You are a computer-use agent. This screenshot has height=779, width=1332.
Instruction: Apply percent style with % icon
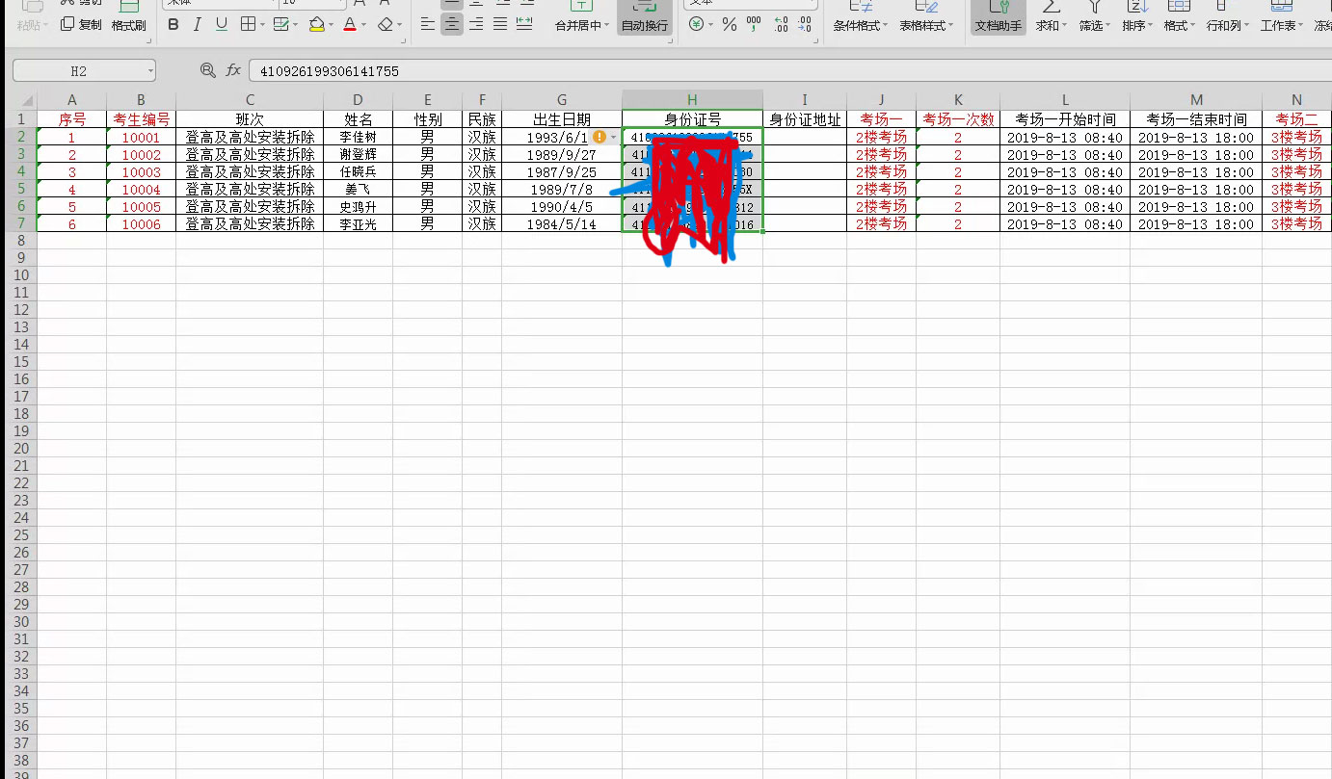[730, 24]
